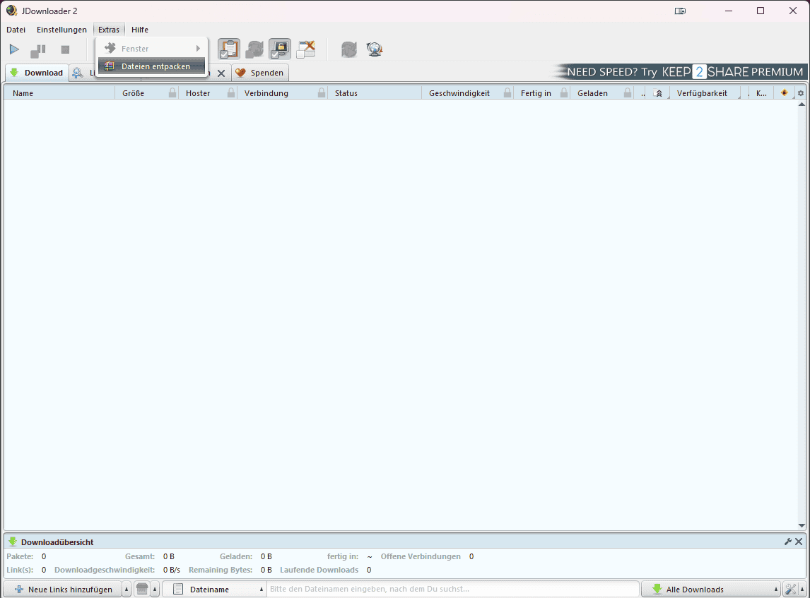Screen dimensions: 810x598
Task: Click the globe update check icon
Action: (x=375, y=49)
